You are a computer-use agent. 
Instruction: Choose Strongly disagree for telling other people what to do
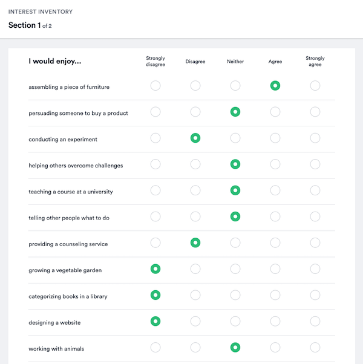click(x=155, y=216)
